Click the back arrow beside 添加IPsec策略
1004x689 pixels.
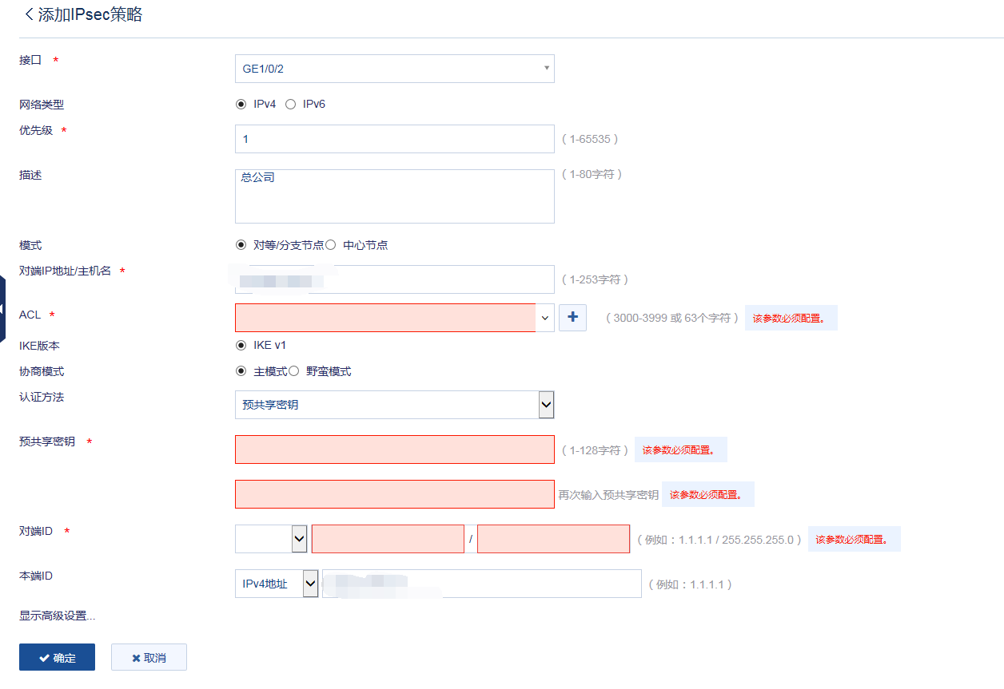[30, 14]
